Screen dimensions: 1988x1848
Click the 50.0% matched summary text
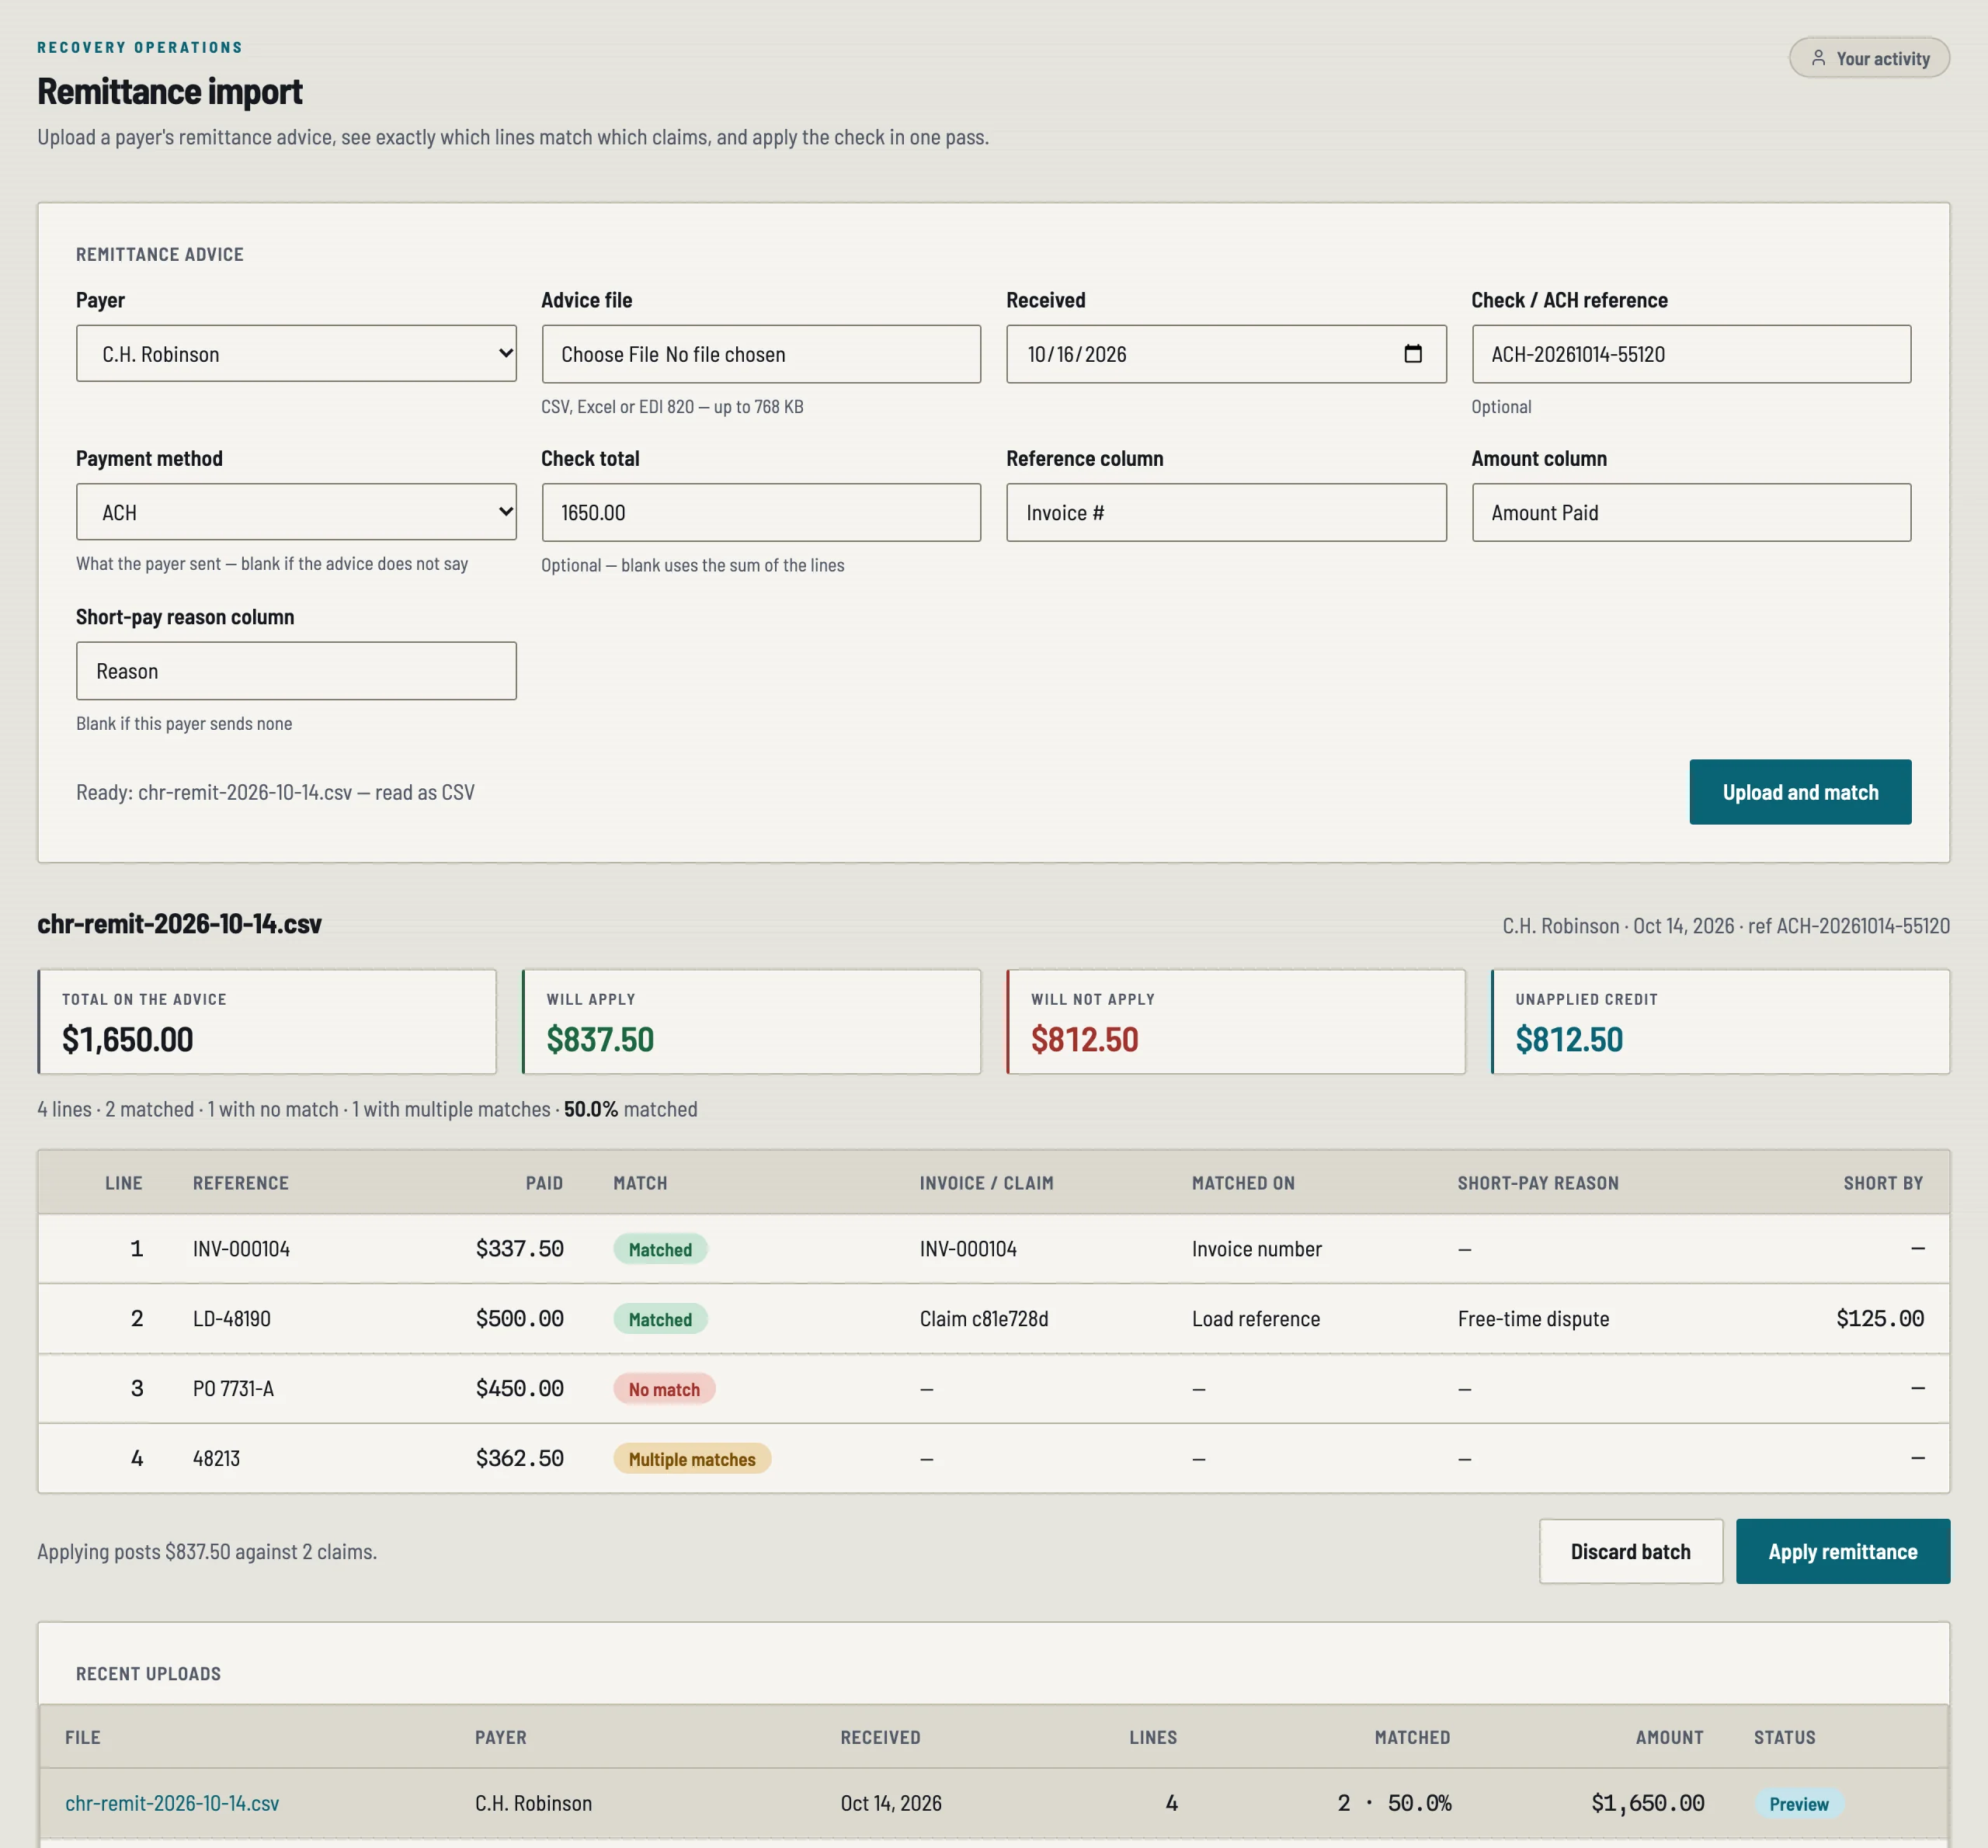[x=630, y=1109]
